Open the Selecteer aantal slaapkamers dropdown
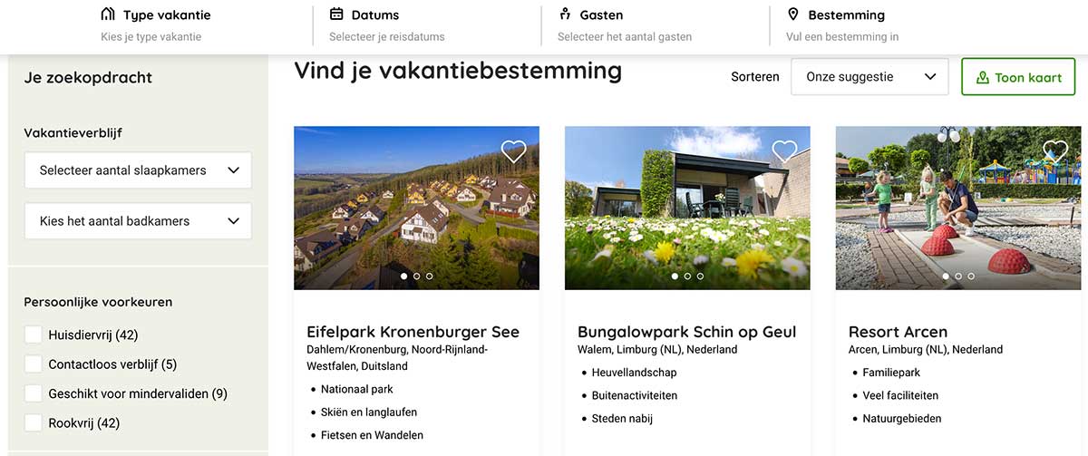The width and height of the screenshot is (1088, 456). coord(138,170)
